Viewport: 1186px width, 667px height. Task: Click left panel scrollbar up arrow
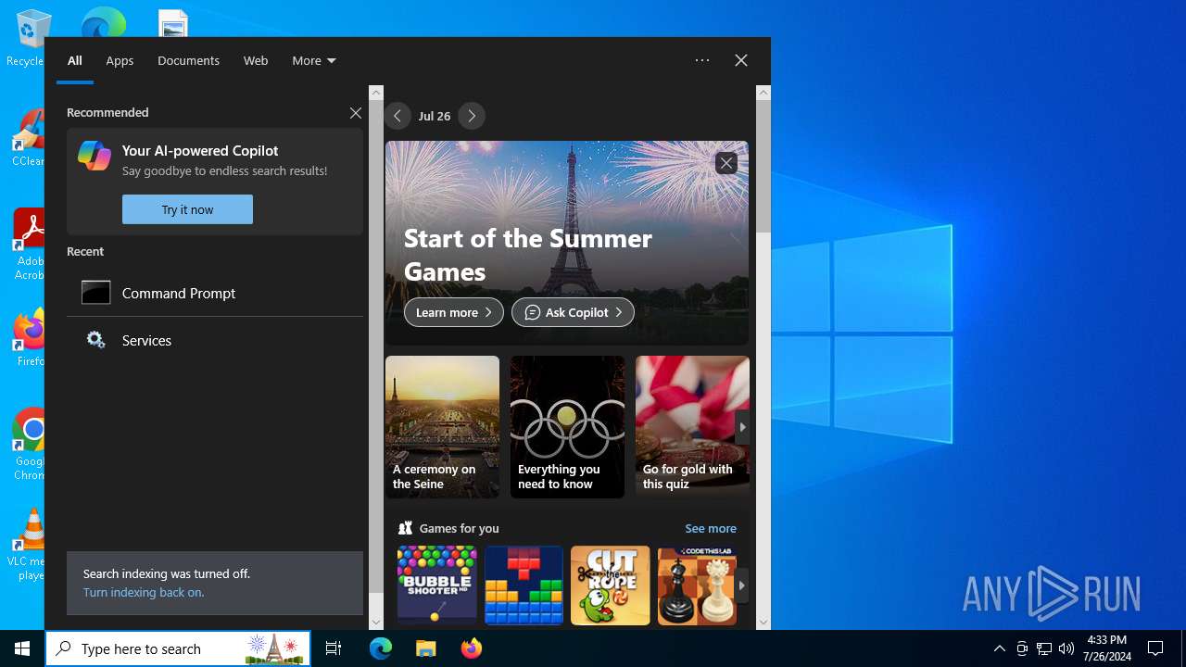click(x=375, y=93)
